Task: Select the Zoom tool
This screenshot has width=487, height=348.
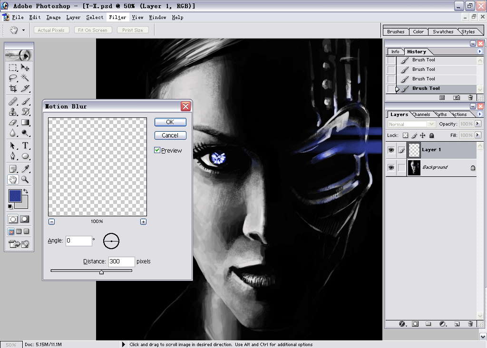Action: coord(25,179)
